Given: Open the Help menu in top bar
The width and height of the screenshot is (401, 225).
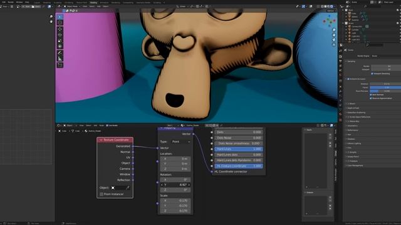Looking at the screenshot, I should click(x=27, y=2).
